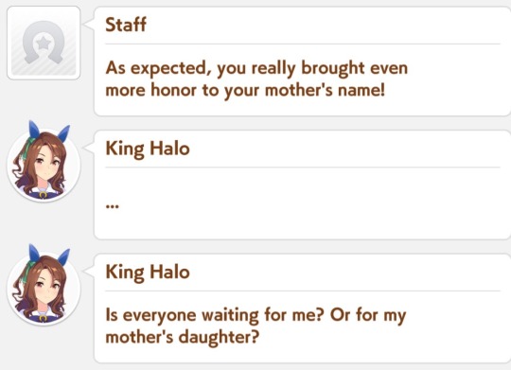Open King Halo's portrait beside "Is everyone waiting" line
The image size is (511, 370).
click(x=44, y=287)
